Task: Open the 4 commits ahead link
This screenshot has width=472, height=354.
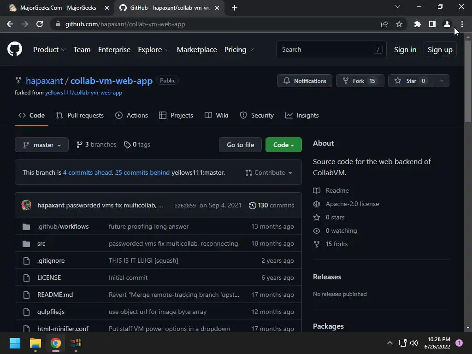Action: [87, 173]
